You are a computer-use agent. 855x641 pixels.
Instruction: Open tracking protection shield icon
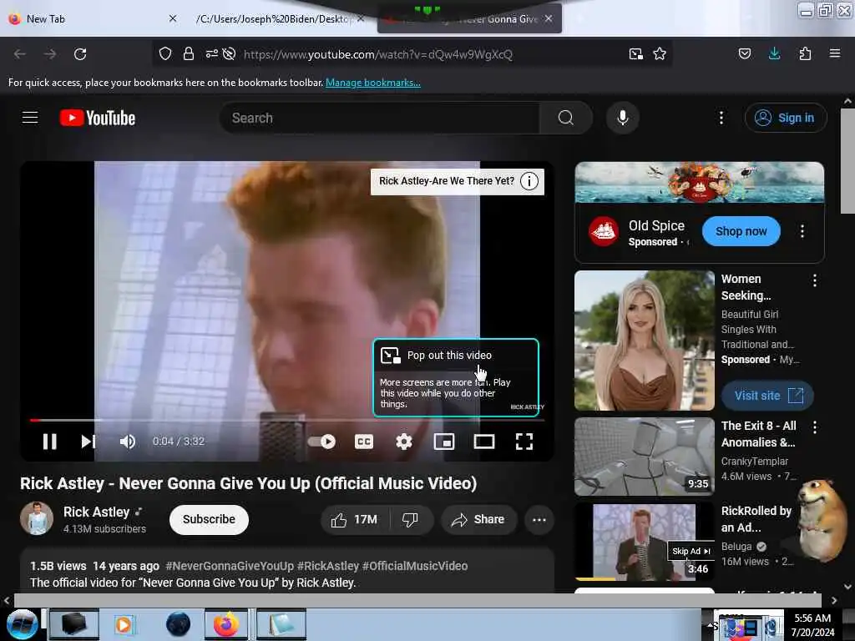pyautogui.click(x=165, y=53)
